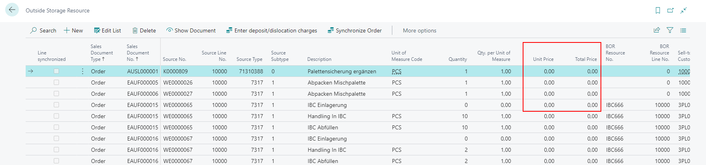Expand More options menu
This screenshot has width=706, height=165.
(419, 30)
